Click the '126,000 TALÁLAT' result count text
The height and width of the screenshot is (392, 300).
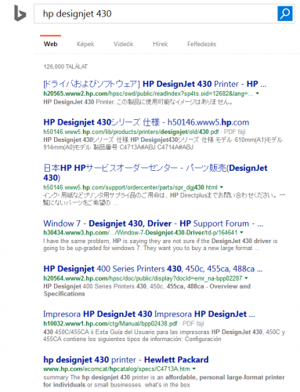tap(66, 67)
